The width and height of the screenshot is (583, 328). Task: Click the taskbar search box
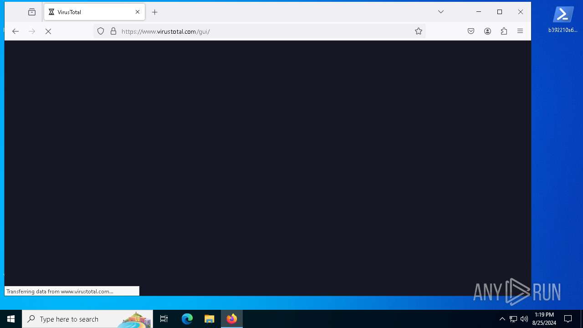(87, 319)
